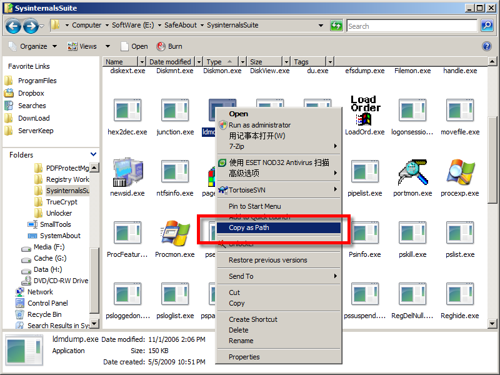Viewport: 500px width, 375px height.
Task: Select the Procmon.exe icon
Action: (175, 233)
